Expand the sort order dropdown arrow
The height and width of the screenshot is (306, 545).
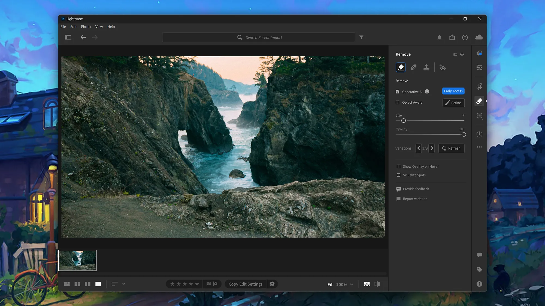[x=124, y=284]
